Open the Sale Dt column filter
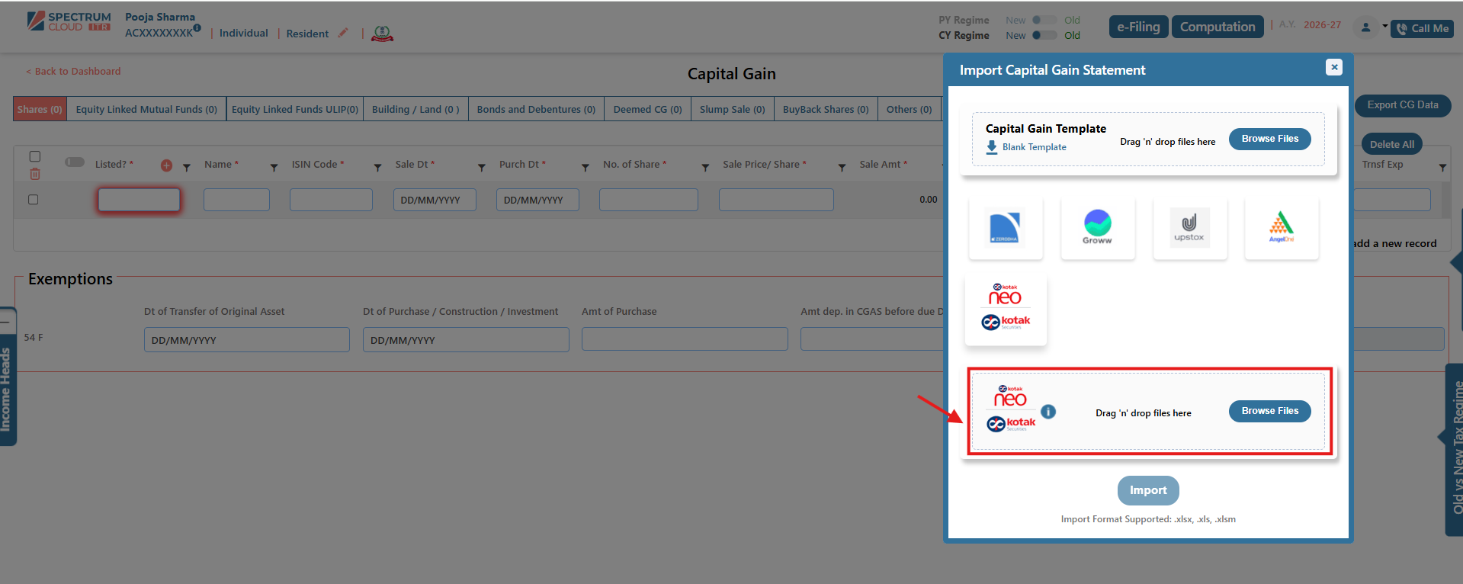This screenshot has height=584, width=1463. pyautogui.click(x=481, y=167)
